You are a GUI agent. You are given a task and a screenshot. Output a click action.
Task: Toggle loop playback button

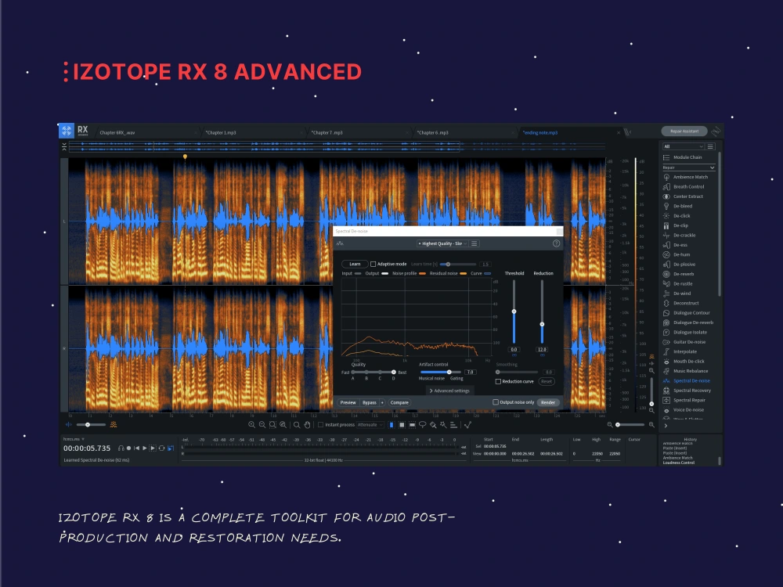pos(161,448)
